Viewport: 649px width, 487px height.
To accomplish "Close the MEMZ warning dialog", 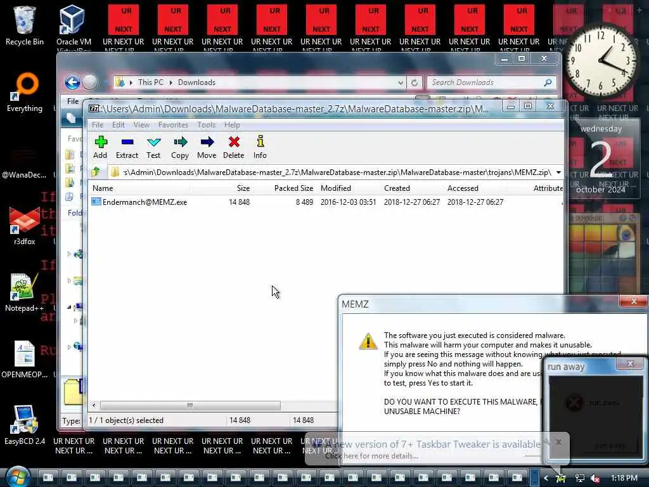I will pos(633,301).
